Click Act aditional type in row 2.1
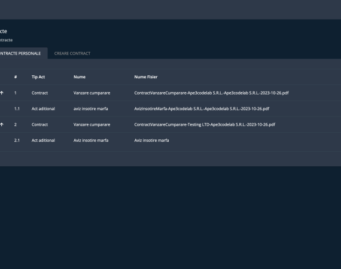This screenshot has width=341, height=269. 43,140
